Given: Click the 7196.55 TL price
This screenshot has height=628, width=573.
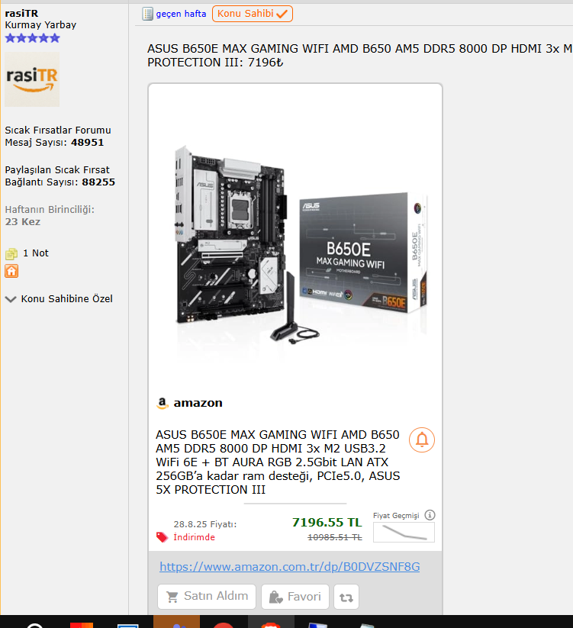Looking at the screenshot, I should pyautogui.click(x=327, y=522).
